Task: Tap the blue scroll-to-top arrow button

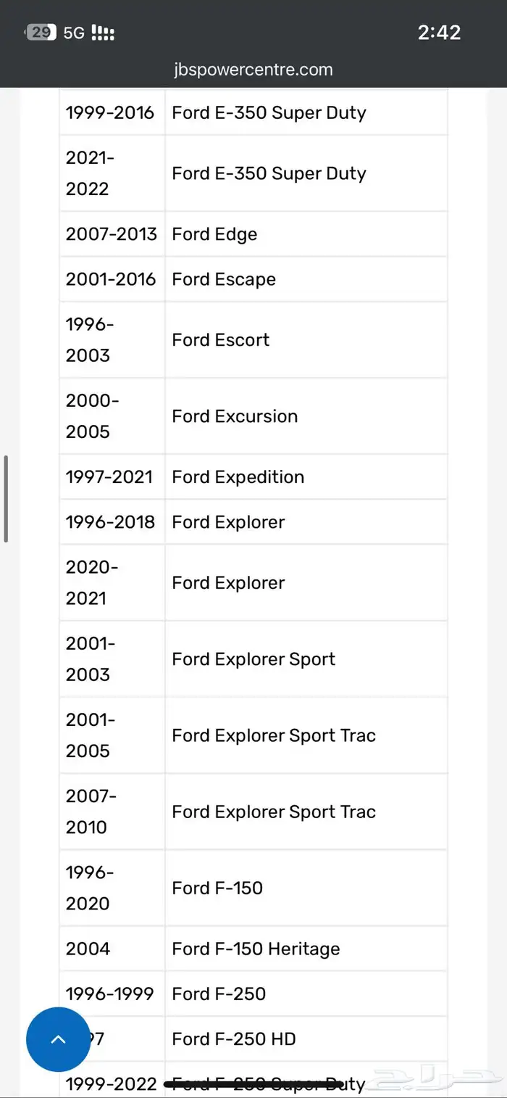Action: pos(58,1039)
